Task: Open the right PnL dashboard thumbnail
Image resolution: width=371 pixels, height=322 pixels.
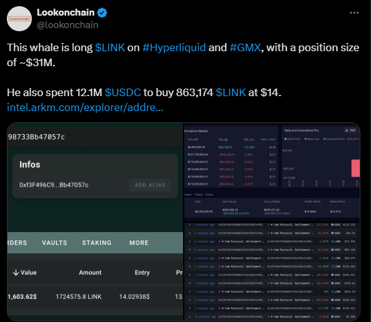Action: point(272,222)
